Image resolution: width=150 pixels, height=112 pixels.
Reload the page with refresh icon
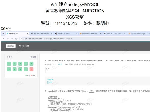click(12, 38)
